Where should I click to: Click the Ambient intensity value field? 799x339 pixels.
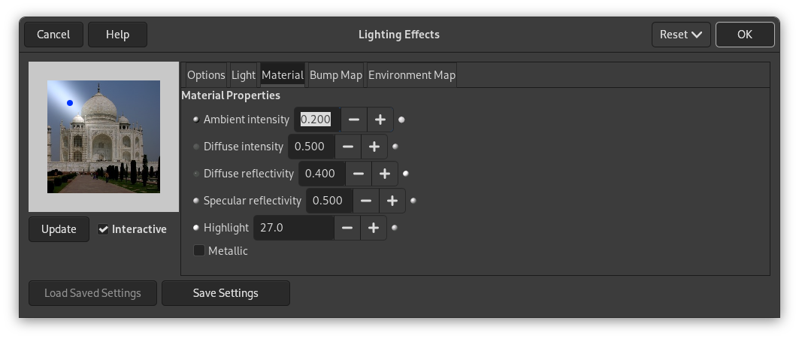tap(316, 120)
